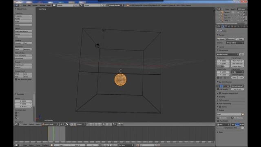Toggle the Anti-Aliasing checkbox
Viewport: 261px width, 147px height.
(220, 82)
